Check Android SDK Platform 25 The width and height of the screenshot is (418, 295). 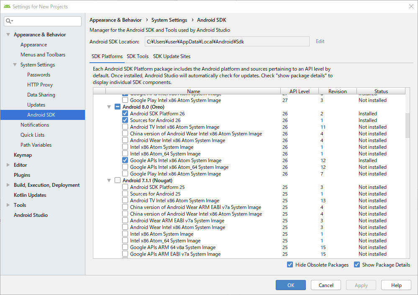(x=125, y=187)
